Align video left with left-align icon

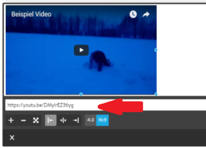click(x=51, y=120)
